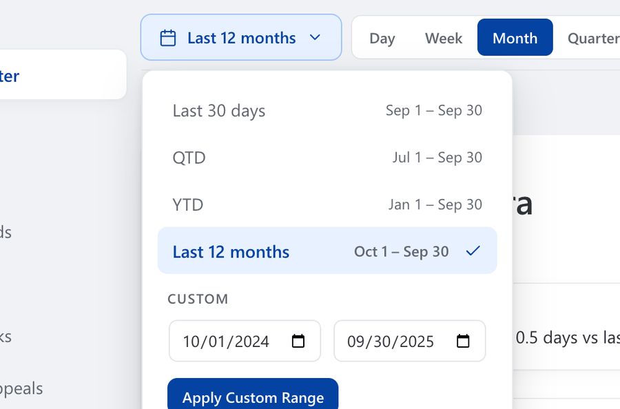This screenshot has width=620, height=409.
Task: Click the Jan 1 – Sep 30 date text
Action: (x=435, y=204)
